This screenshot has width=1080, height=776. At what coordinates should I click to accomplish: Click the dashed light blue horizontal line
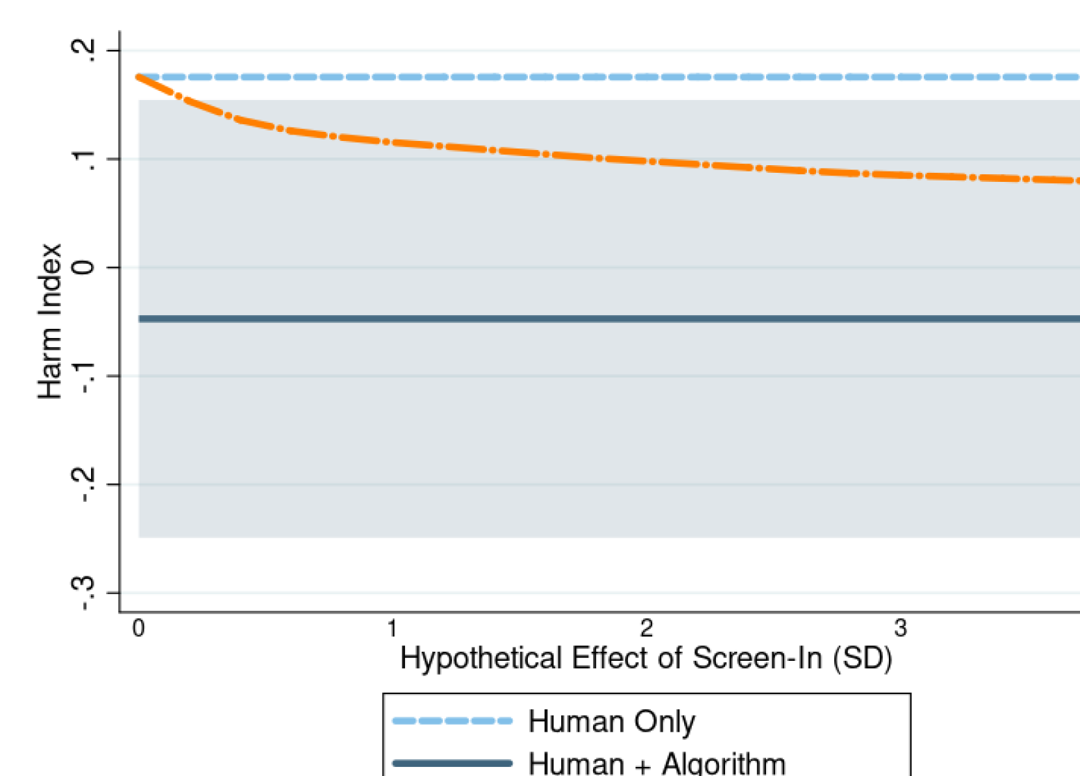point(646,77)
